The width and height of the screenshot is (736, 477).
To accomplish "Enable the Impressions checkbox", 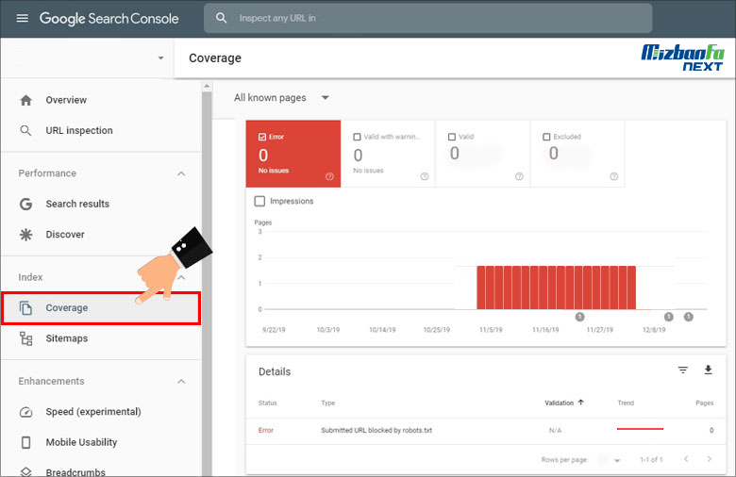I will click(259, 201).
